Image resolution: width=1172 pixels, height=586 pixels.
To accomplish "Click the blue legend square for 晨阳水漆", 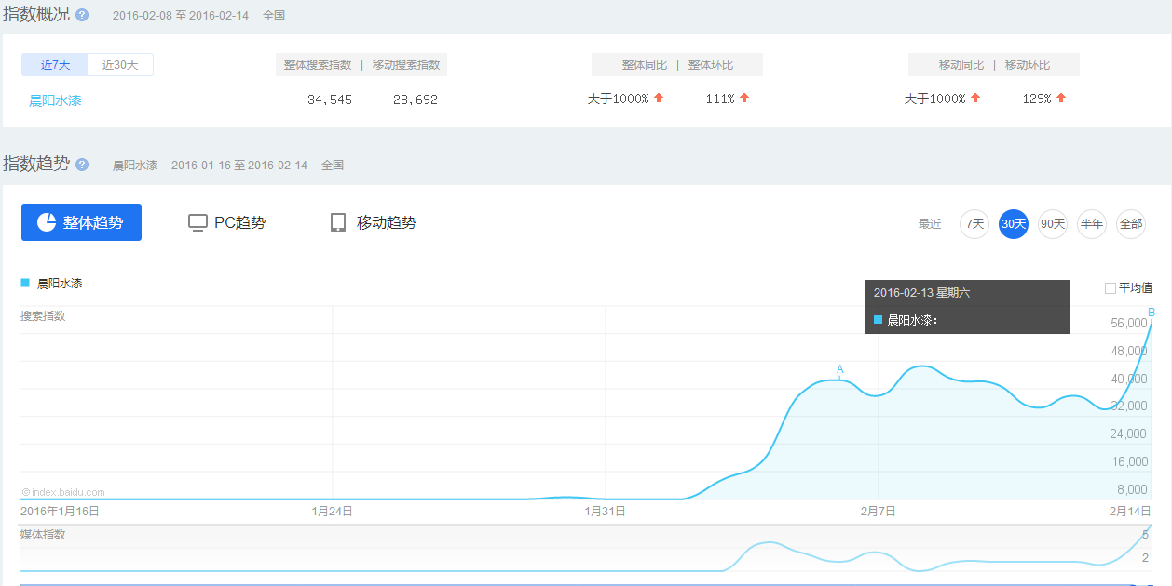I will coord(25,282).
